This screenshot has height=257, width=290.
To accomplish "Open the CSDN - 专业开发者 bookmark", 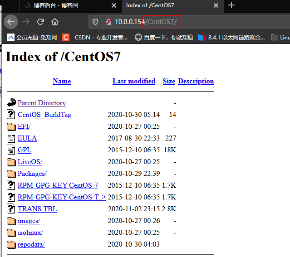I will point(95,38).
